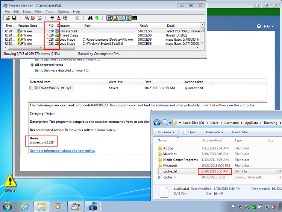Open the Share with dropdown

[x=214, y=132]
